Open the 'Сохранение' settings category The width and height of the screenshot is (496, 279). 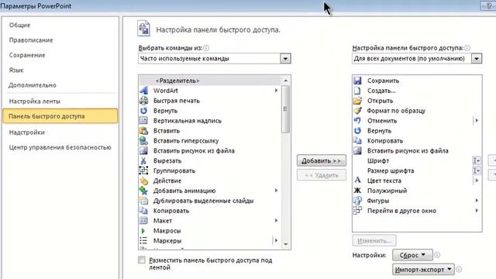(x=27, y=55)
